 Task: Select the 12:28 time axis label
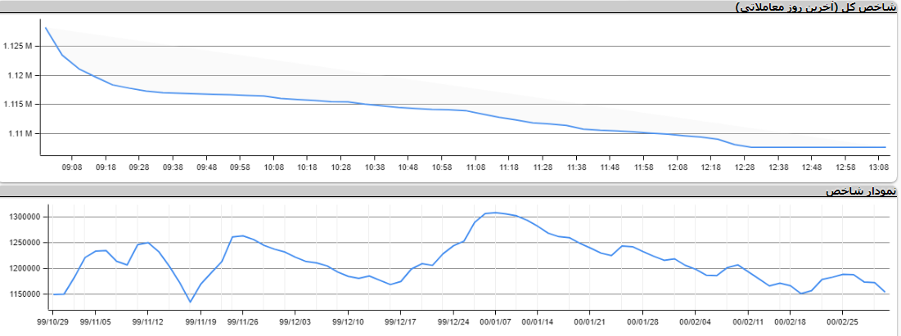click(x=745, y=167)
